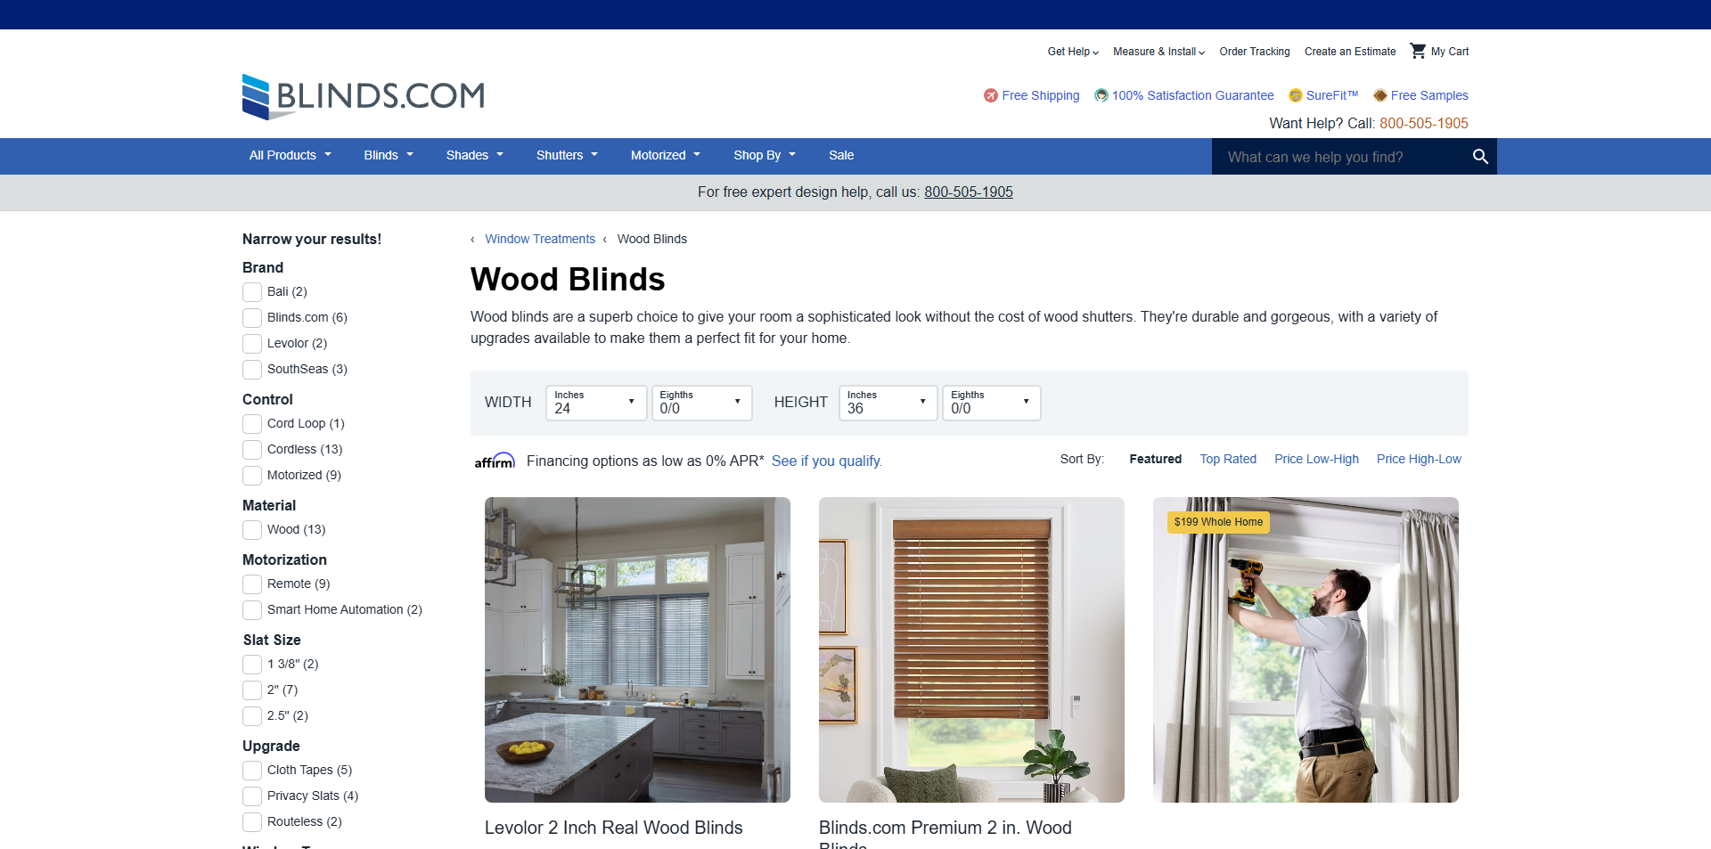Open the height Inches dropdown
The image size is (1711, 849).
[x=888, y=403]
